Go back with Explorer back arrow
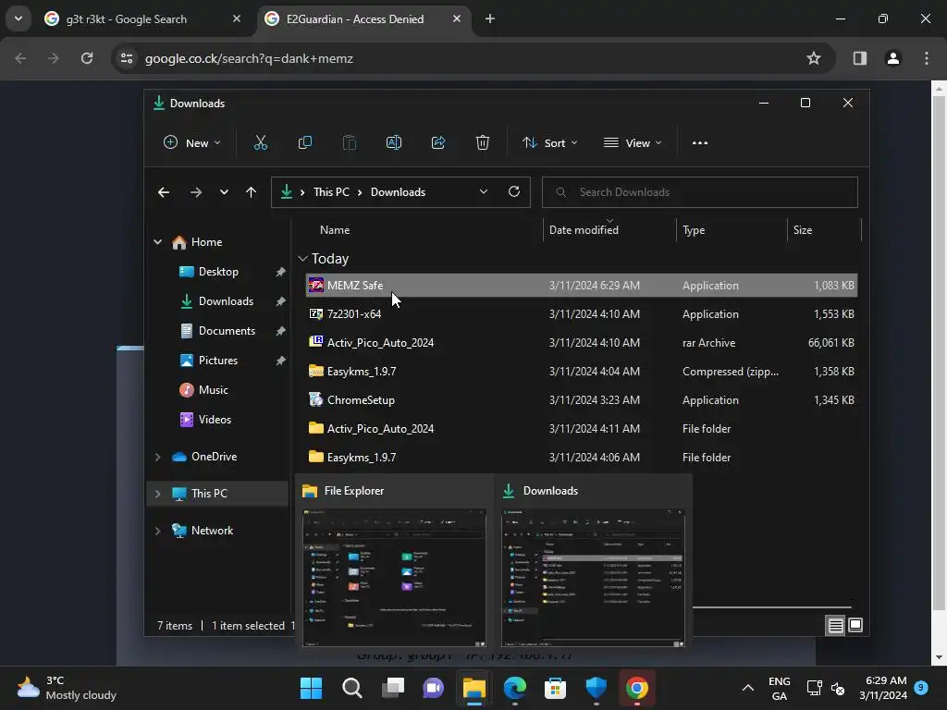Image resolution: width=947 pixels, height=710 pixels. point(164,192)
